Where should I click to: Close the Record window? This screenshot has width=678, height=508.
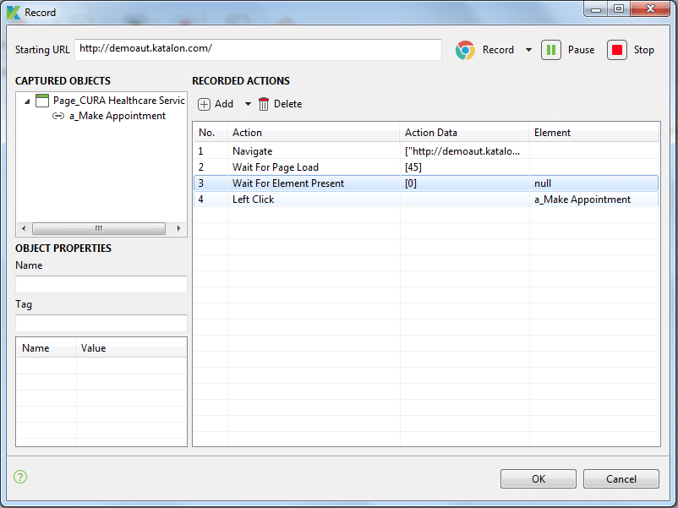[650, 9]
